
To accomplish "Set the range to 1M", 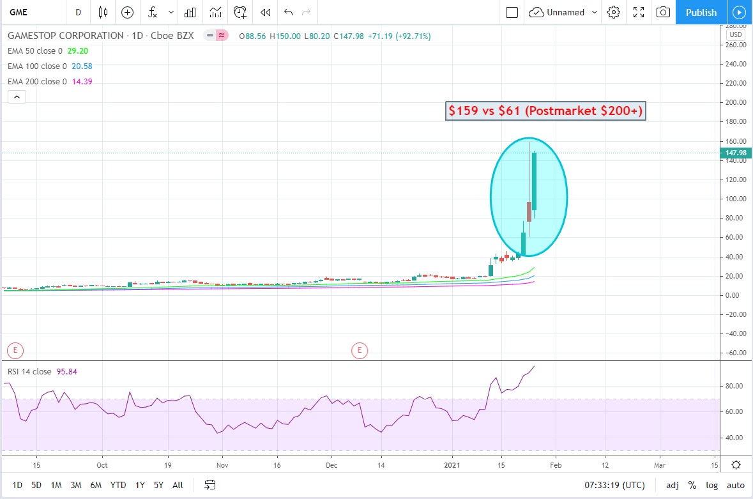I will coord(56,485).
